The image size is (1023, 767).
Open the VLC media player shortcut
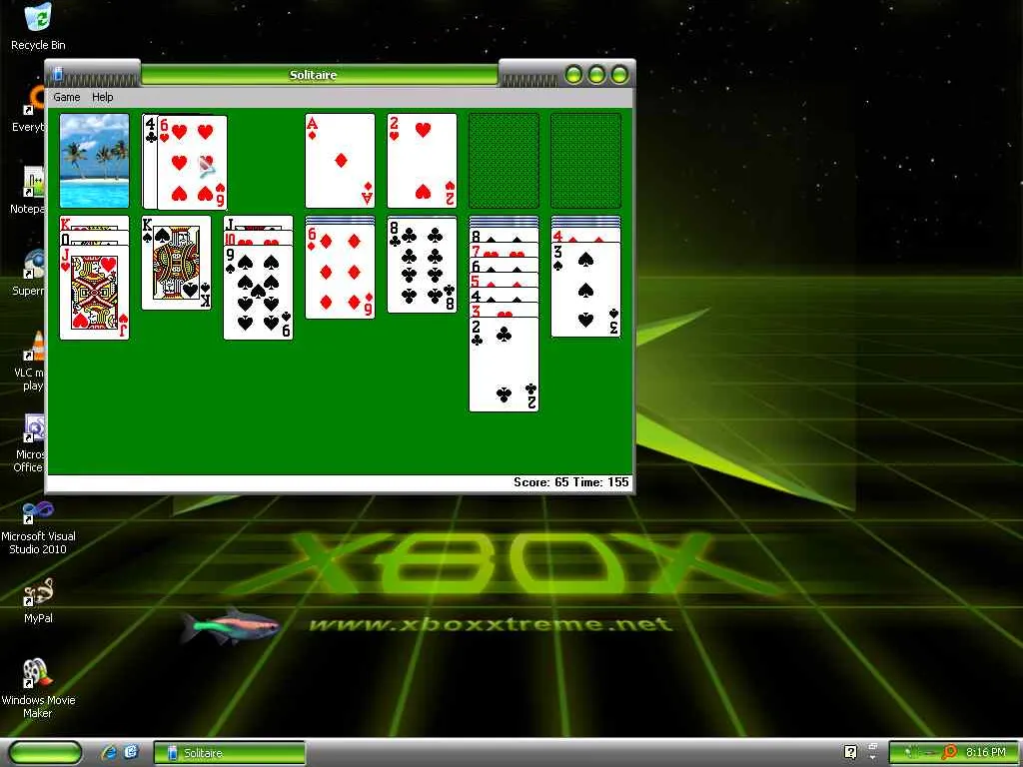29,362
